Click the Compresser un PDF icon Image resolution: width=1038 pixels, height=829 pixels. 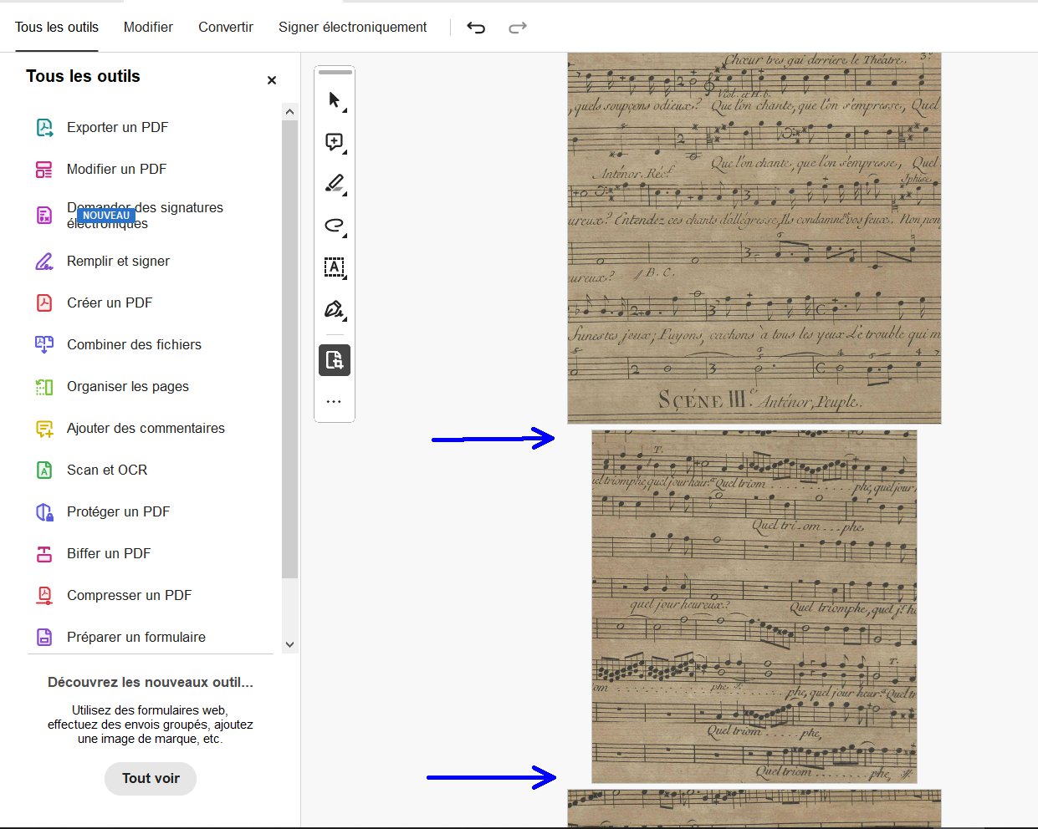44,595
